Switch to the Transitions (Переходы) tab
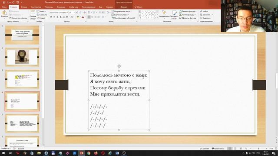The image size is (278, 156). point(49,7)
